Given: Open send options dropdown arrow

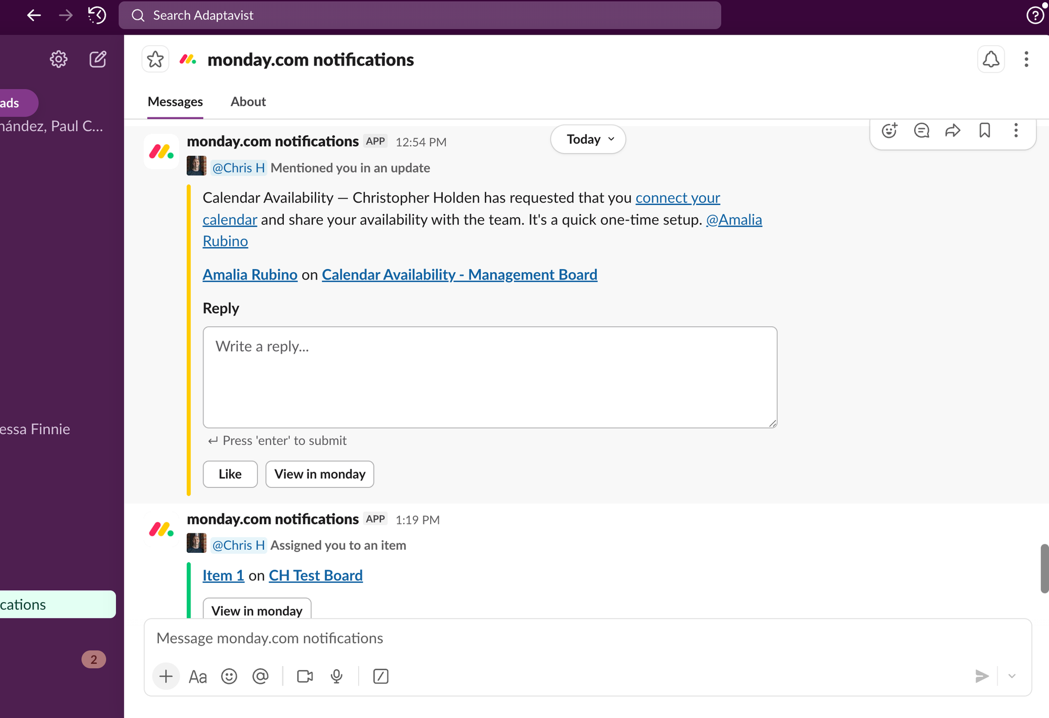Looking at the screenshot, I should click(1012, 677).
